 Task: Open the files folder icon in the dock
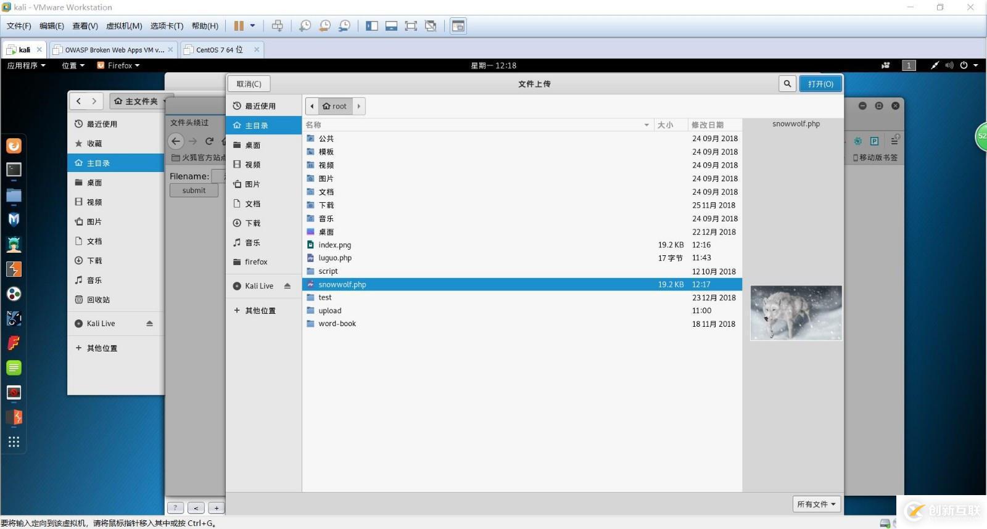click(x=14, y=195)
